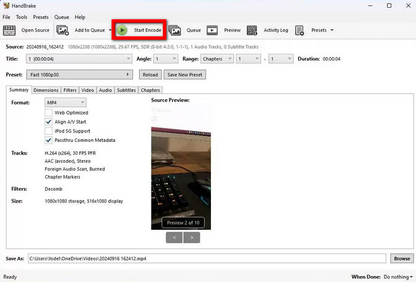416x282 pixels.
Task: Click the Save New Preset button
Action: (185, 75)
